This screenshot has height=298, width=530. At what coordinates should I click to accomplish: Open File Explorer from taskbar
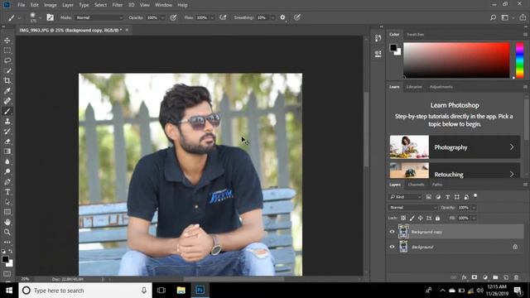(181, 291)
